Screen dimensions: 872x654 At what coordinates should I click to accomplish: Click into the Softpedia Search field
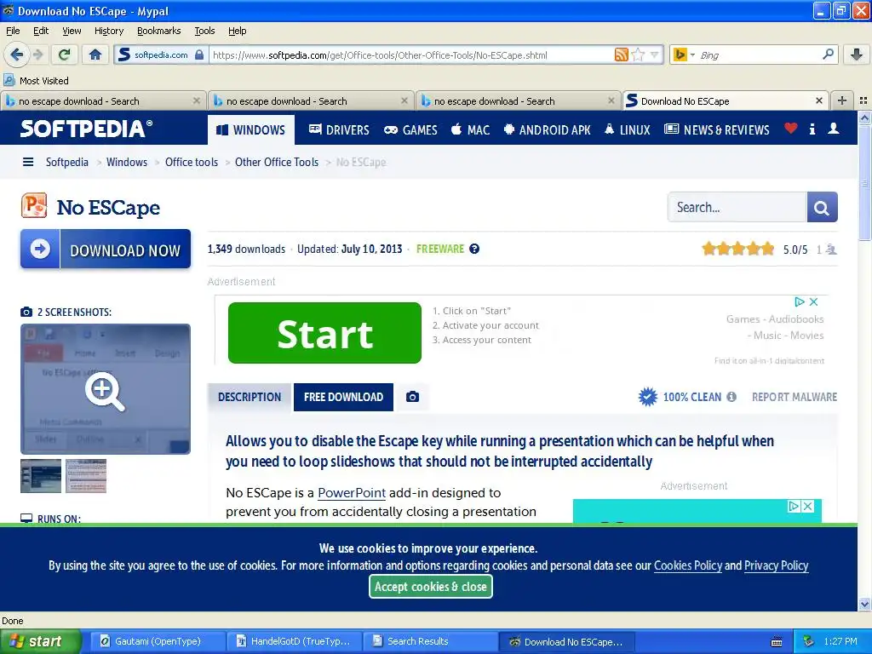coord(737,207)
